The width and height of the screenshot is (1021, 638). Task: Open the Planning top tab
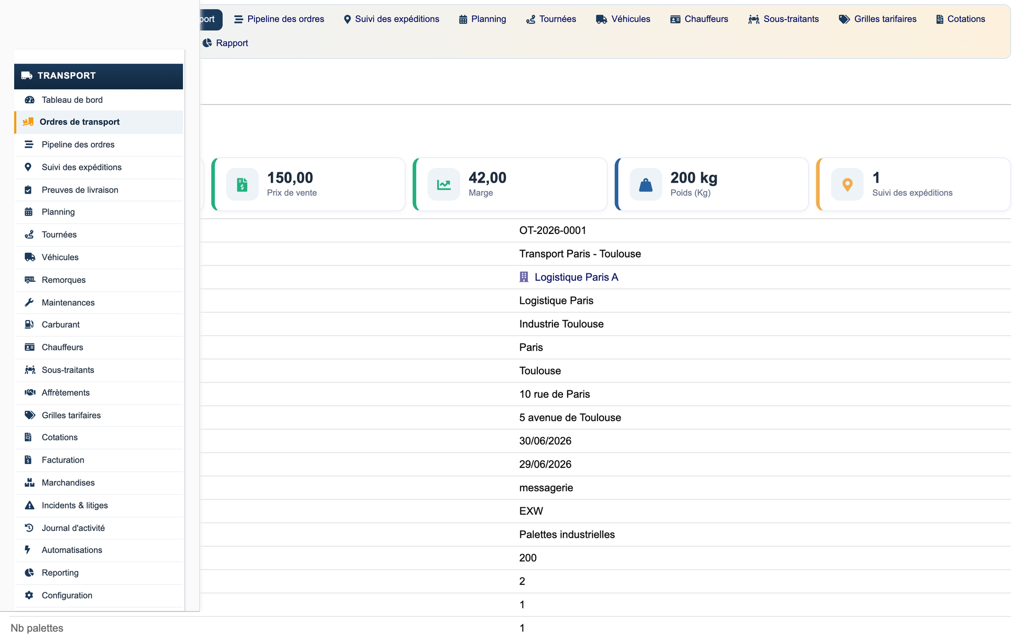(482, 19)
